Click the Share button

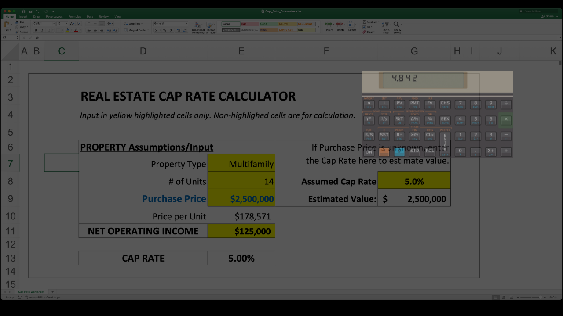tap(548, 17)
